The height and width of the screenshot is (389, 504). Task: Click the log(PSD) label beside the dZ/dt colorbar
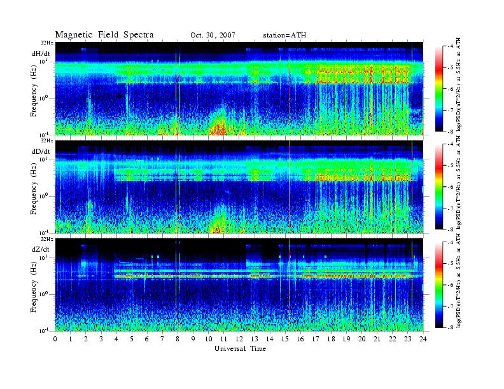point(459,281)
